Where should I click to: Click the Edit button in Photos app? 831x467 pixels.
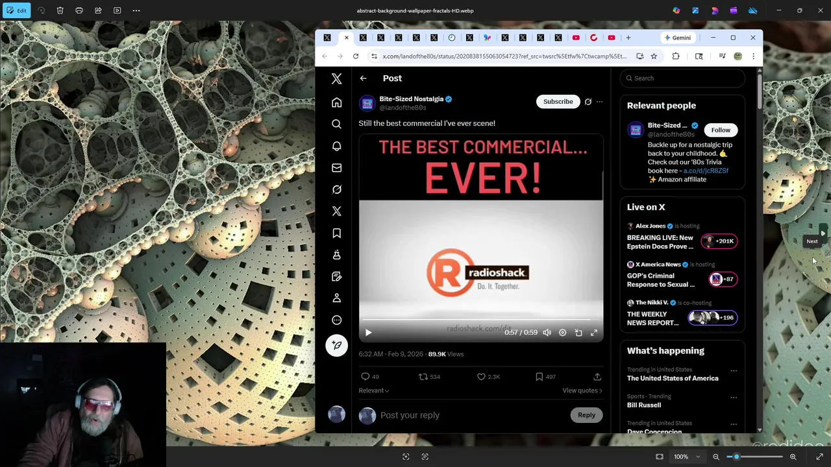[16, 10]
